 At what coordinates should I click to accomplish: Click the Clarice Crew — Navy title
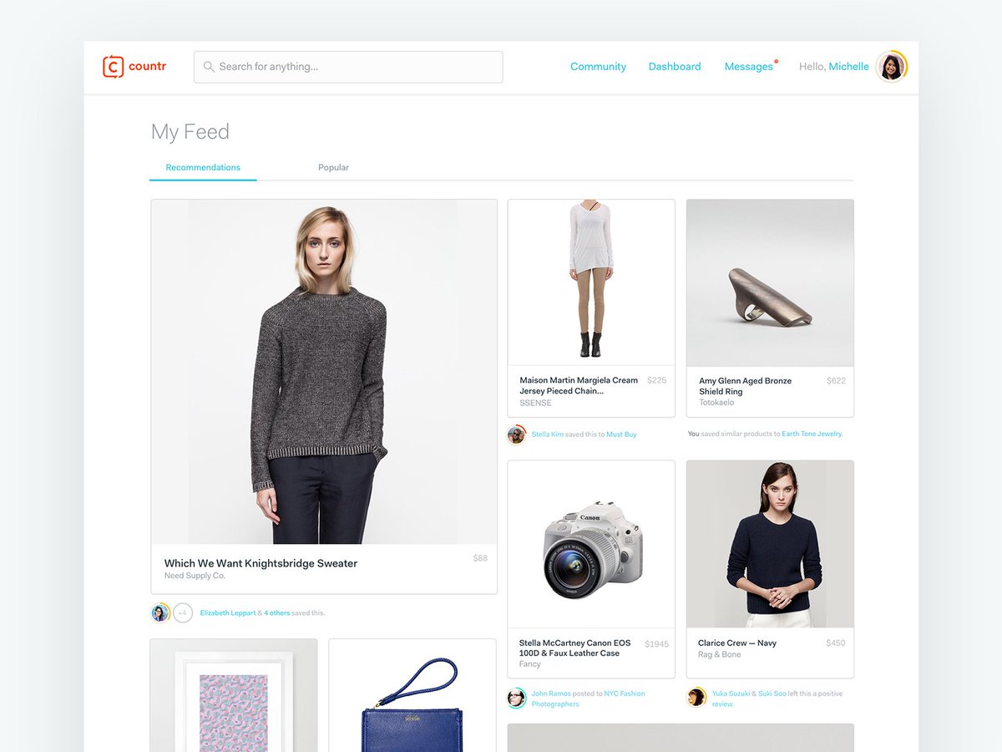tap(737, 643)
